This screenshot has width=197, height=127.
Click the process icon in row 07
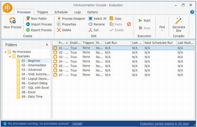point(55,75)
